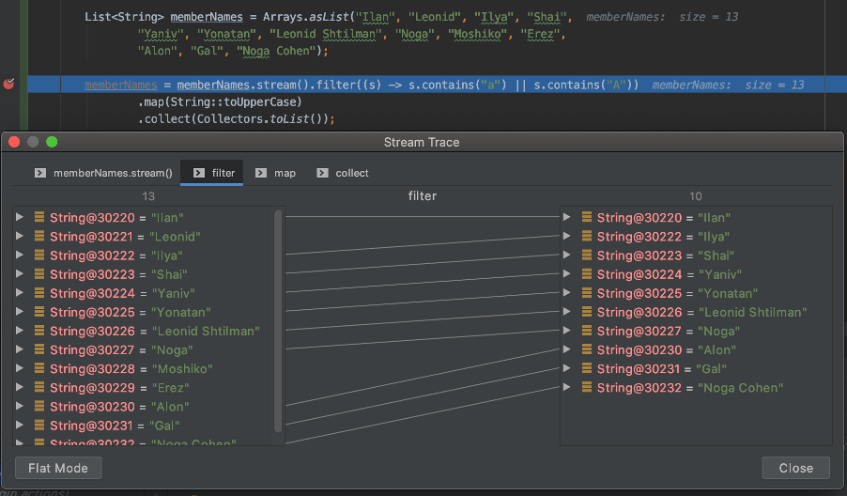The image size is (847, 496).
Task: Toggle the breakpoint icon in the gutter
Action: 9,85
